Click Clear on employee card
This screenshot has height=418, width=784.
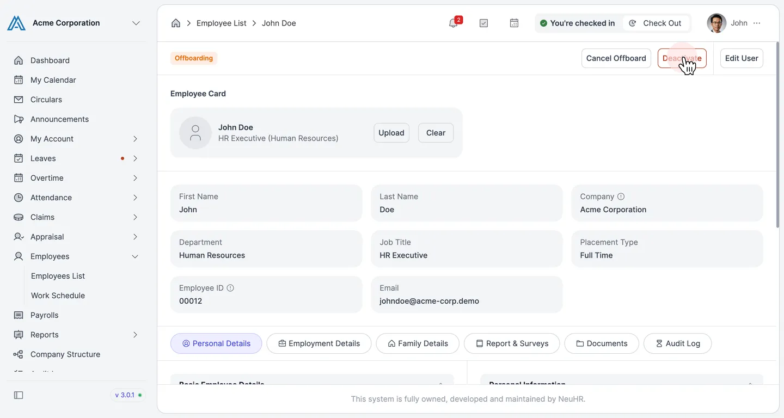[436, 133]
